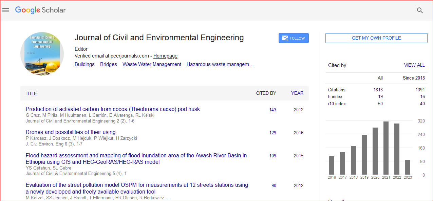Screen dimensions: 433x201
Task: Open the hamburger menu icon
Action: [5, 10]
